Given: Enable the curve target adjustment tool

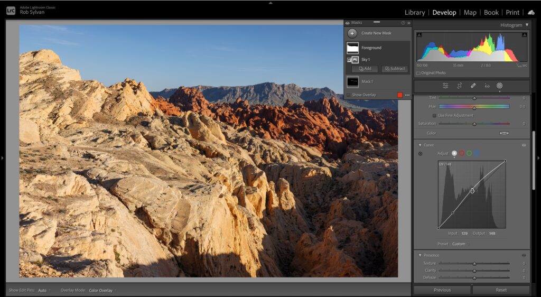Looking at the screenshot, I should (x=421, y=154).
